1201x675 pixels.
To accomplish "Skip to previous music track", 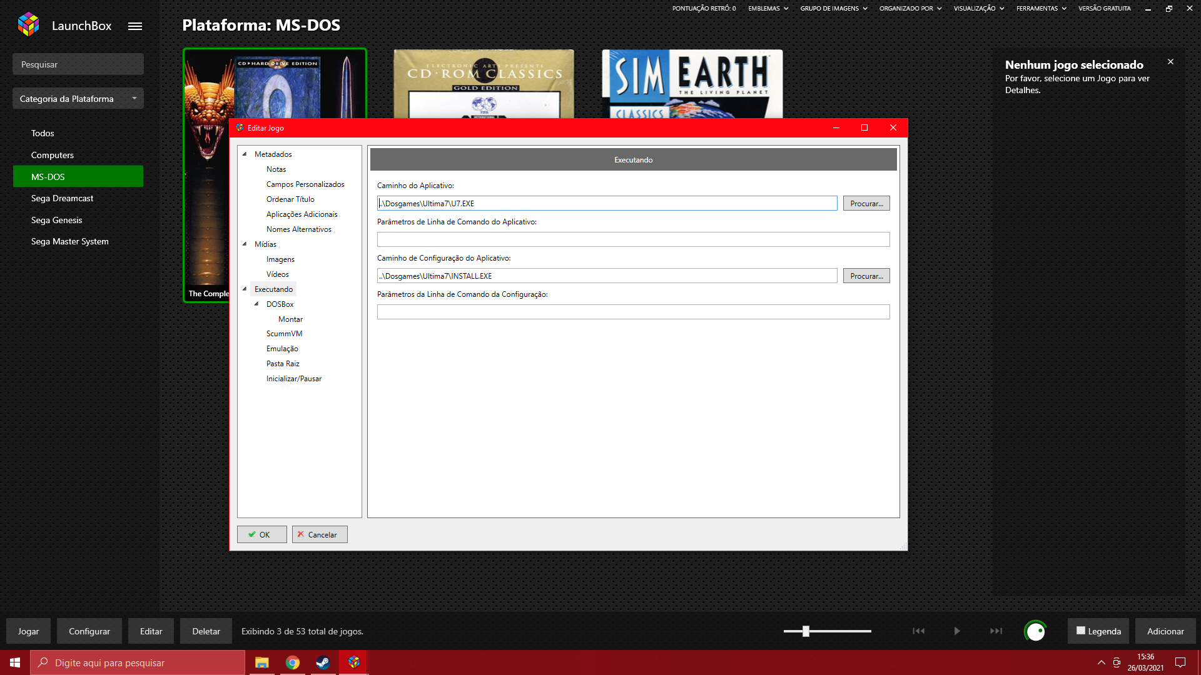I will [918, 631].
